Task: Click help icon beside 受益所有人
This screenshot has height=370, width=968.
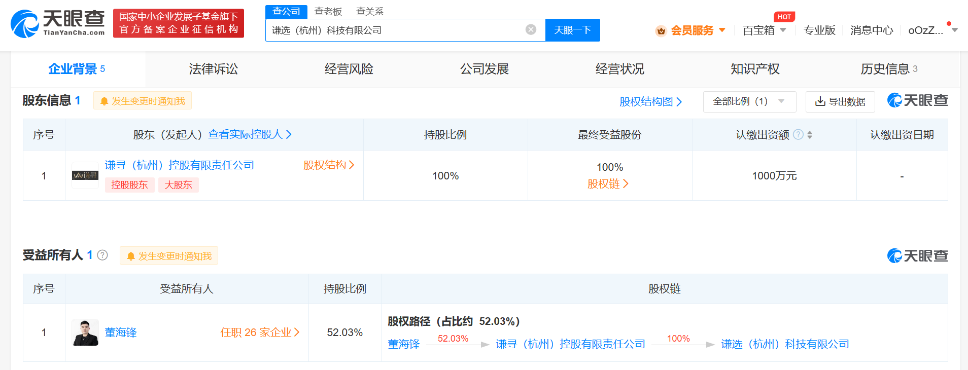Action: 102,255
